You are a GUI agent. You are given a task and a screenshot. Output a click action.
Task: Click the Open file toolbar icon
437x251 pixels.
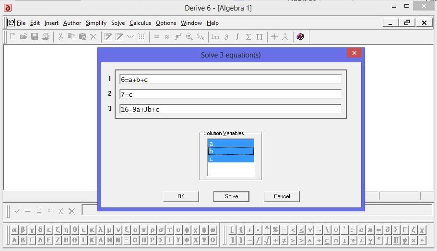tap(24, 36)
